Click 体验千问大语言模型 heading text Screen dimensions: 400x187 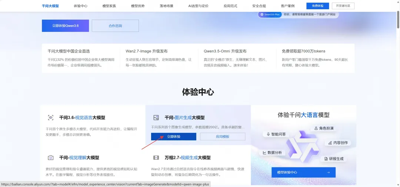pos(304,115)
